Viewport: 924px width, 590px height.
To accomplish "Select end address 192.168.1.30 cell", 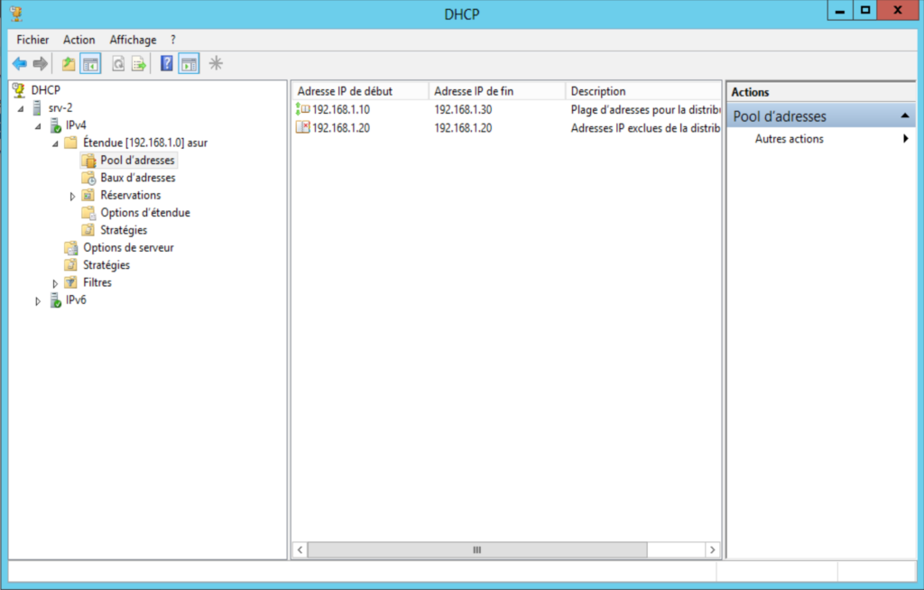I will click(x=463, y=110).
